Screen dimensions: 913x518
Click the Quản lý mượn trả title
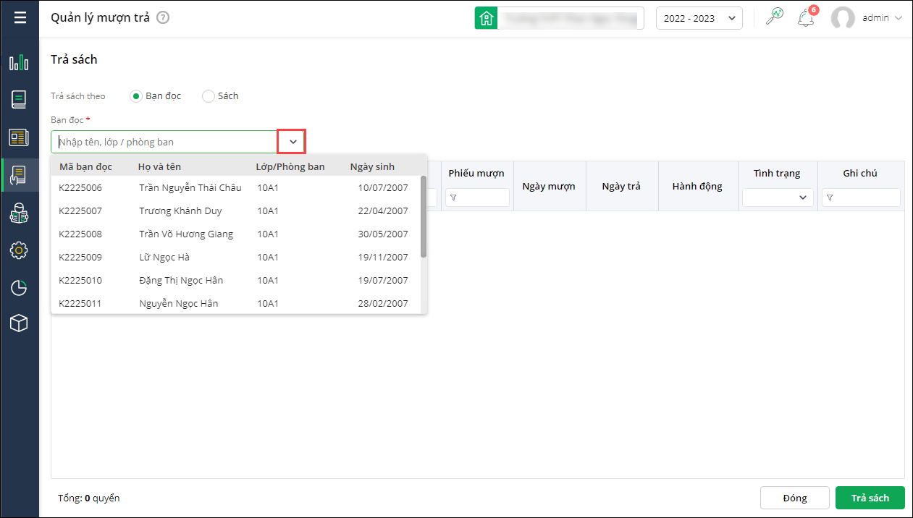pyautogui.click(x=100, y=18)
